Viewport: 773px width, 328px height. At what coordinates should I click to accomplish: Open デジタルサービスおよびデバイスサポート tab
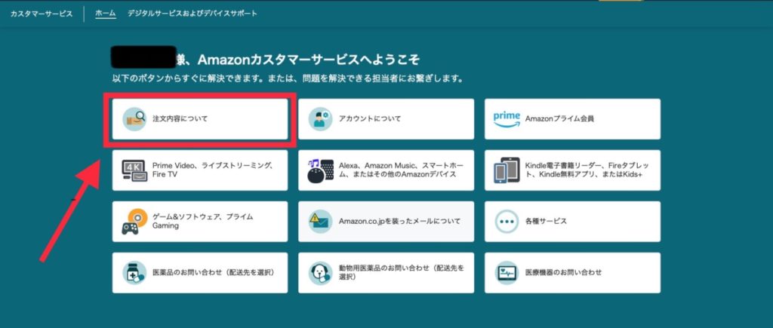192,14
